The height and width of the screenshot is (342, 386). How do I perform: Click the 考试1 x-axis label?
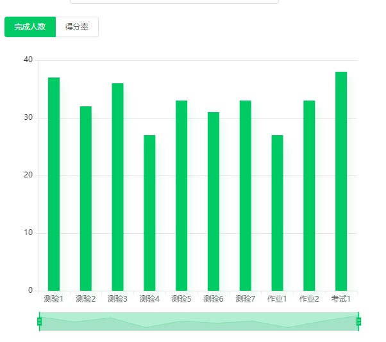[341, 299]
